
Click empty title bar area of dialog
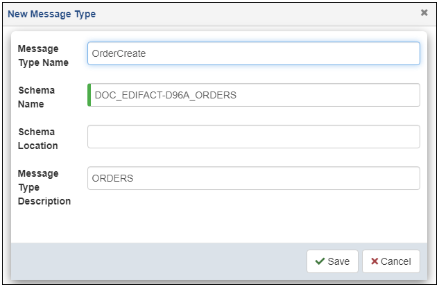(257, 14)
